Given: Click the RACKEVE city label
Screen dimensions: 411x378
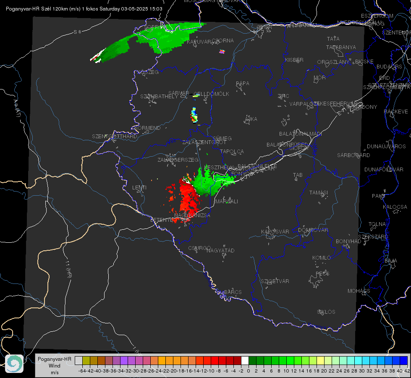Looking at the screenshot, I should (x=396, y=112).
